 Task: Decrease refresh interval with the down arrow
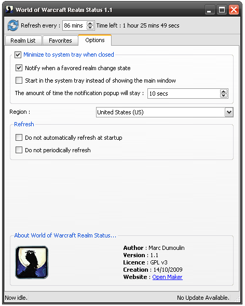[x=90, y=28]
